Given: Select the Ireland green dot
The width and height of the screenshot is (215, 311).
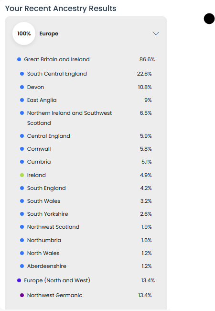Looking at the screenshot, I should tap(22, 175).
